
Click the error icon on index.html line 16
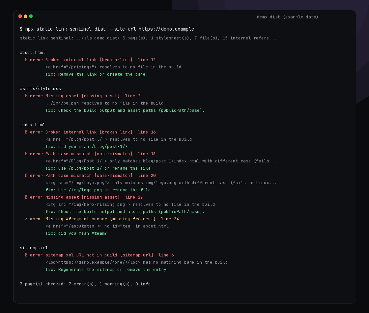(x=26, y=132)
